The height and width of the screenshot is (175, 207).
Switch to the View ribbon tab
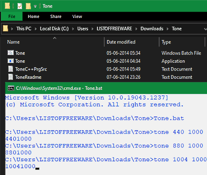click(x=77, y=17)
